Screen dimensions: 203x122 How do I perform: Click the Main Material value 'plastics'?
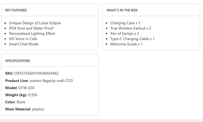(38, 109)
